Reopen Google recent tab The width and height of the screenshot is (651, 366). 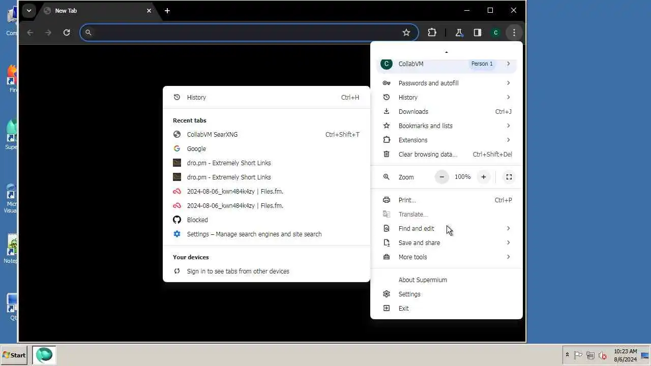[267, 148]
